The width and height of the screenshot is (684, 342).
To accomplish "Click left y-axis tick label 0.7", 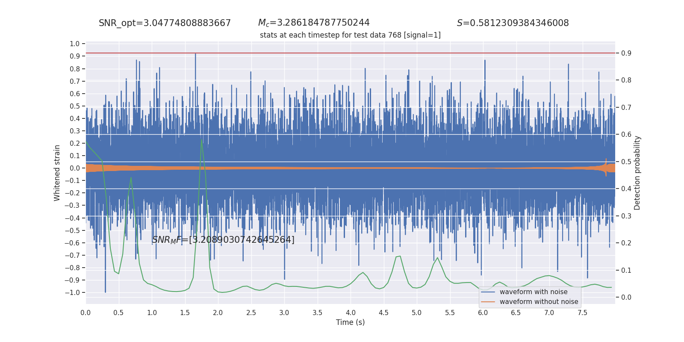I will point(75,81).
